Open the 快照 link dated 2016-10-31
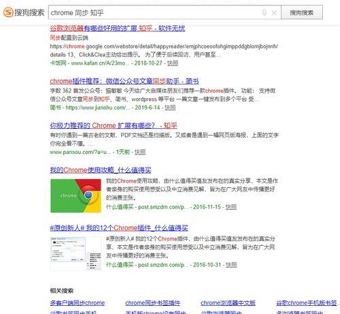Viewport: 340px width, 314px height. point(231,265)
